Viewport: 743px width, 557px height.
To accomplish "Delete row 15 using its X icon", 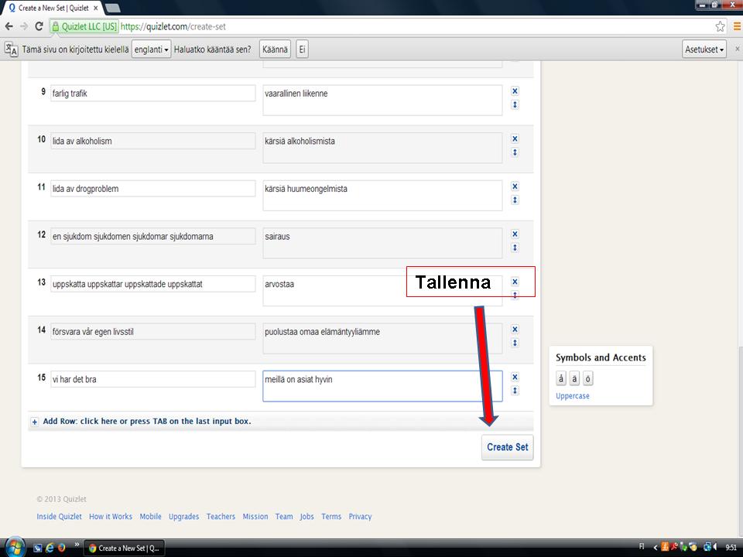I will [515, 377].
